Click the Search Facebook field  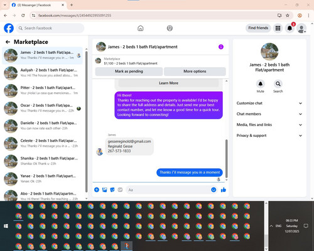point(50,28)
